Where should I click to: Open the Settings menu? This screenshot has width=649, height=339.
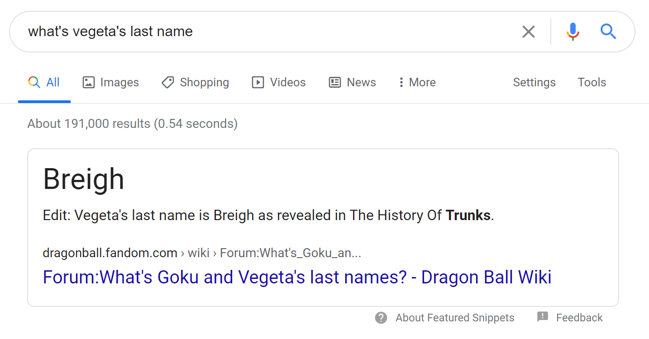(x=534, y=82)
